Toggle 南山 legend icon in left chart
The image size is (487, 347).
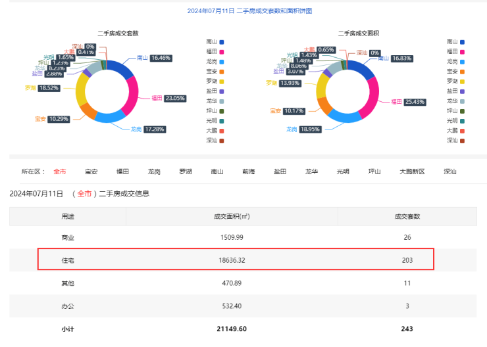point(222,41)
